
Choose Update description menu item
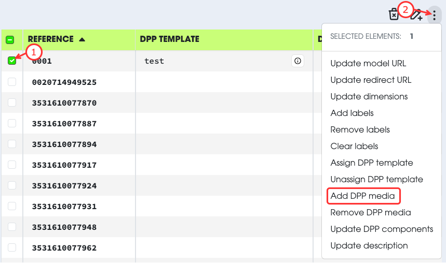pos(369,245)
